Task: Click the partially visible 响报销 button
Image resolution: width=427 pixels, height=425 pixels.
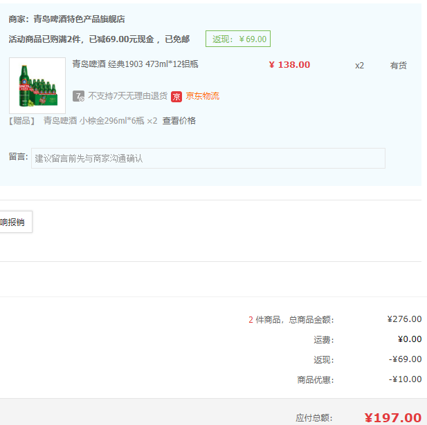Action: tap(16, 222)
